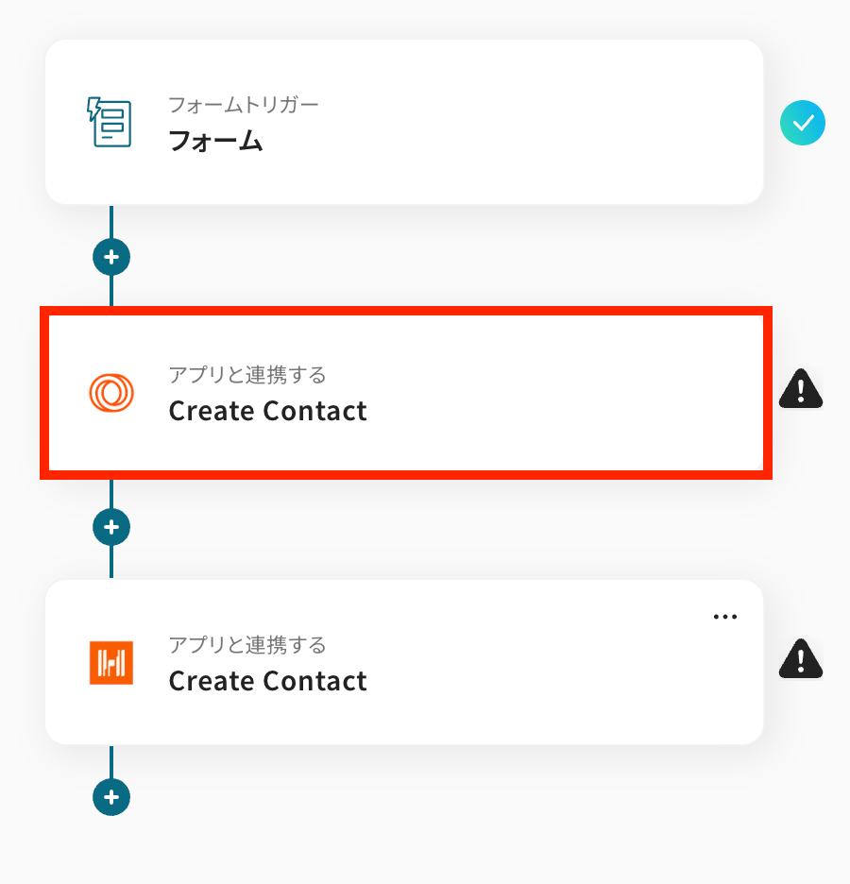Open the フォーム step title

click(x=216, y=141)
